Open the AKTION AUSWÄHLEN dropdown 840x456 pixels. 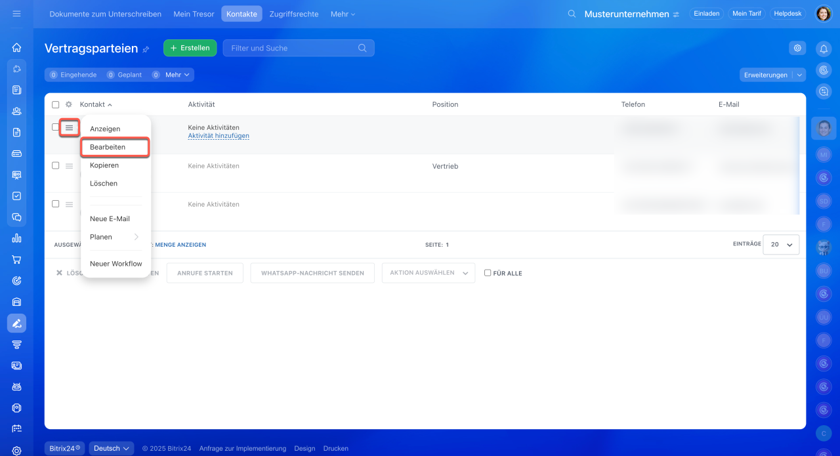tap(429, 273)
